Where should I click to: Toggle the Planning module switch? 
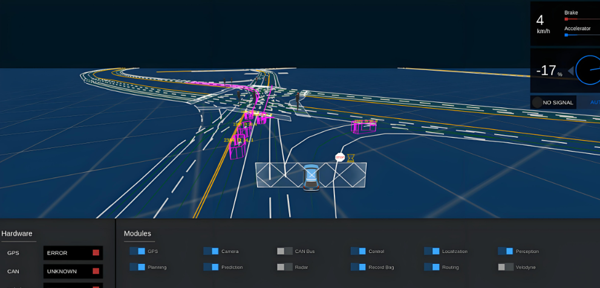137,267
